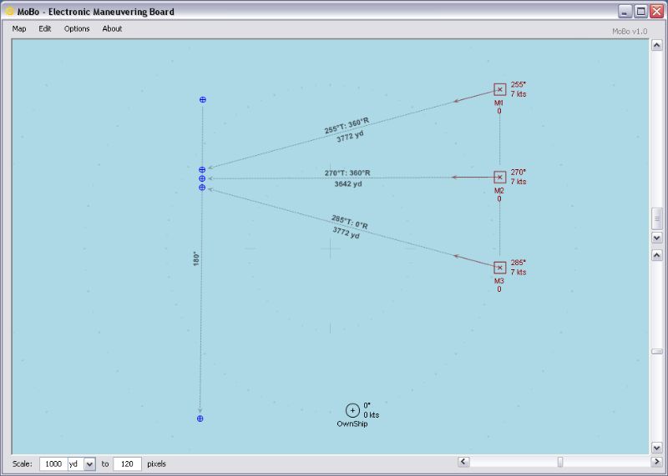The image size is (668, 476).
Task: Click the blue waypoint at end of 270°T line
Action: click(202, 178)
